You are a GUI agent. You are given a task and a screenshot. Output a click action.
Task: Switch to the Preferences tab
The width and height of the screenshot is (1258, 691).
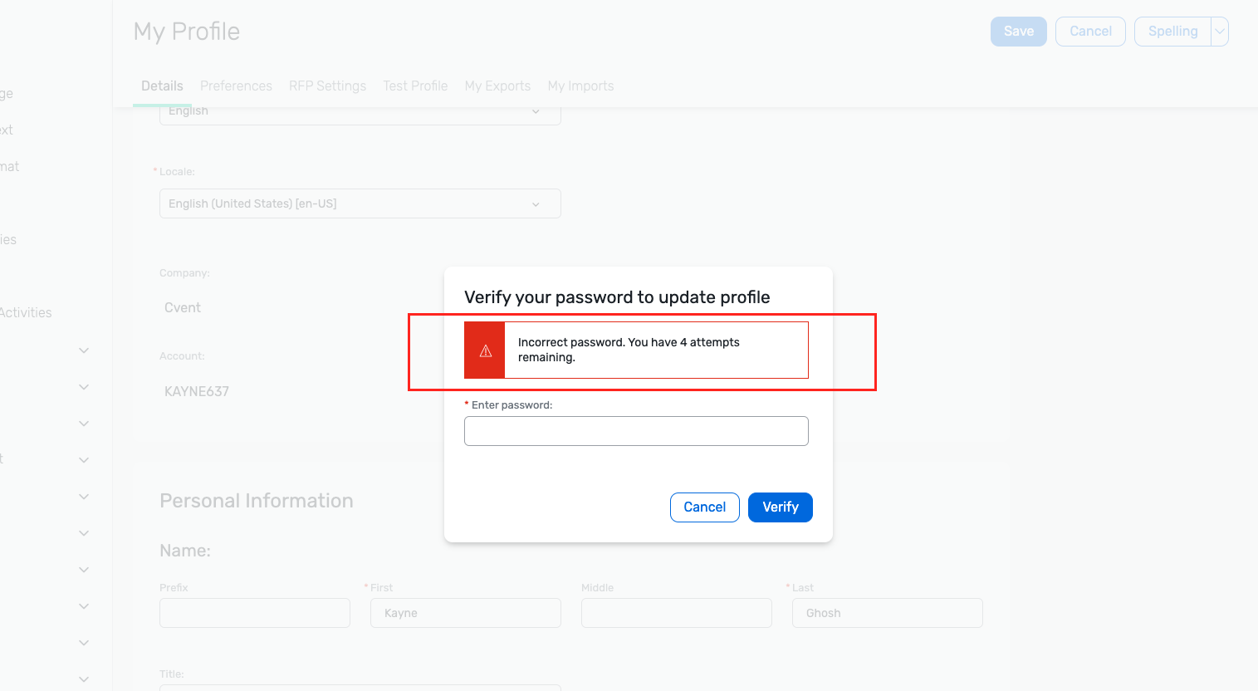pos(236,86)
